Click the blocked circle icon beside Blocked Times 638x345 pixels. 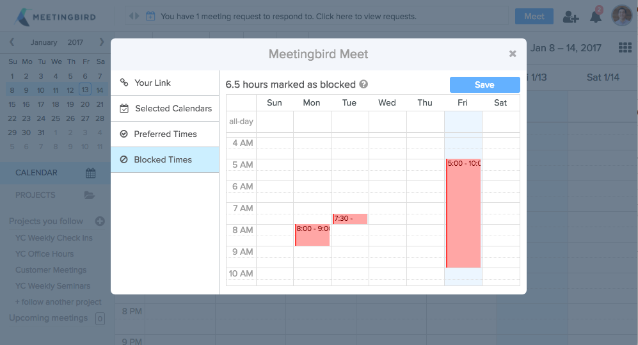click(124, 159)
